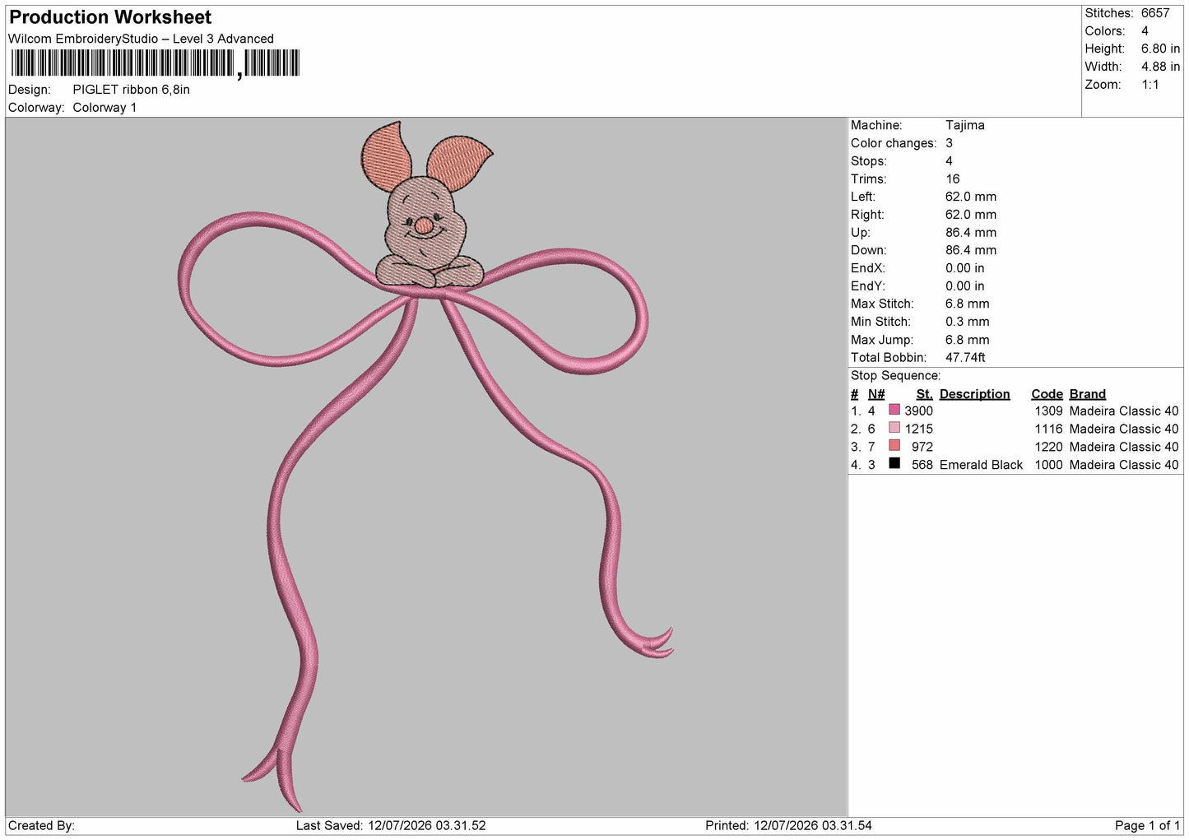
Task: Click the Emerald Black description text
Action: click(x=981, y=466)
